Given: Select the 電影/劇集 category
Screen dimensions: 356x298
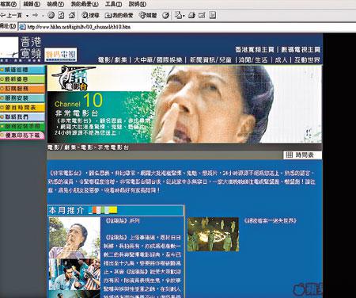Looking at the screenshot, I should coord(112,60).
